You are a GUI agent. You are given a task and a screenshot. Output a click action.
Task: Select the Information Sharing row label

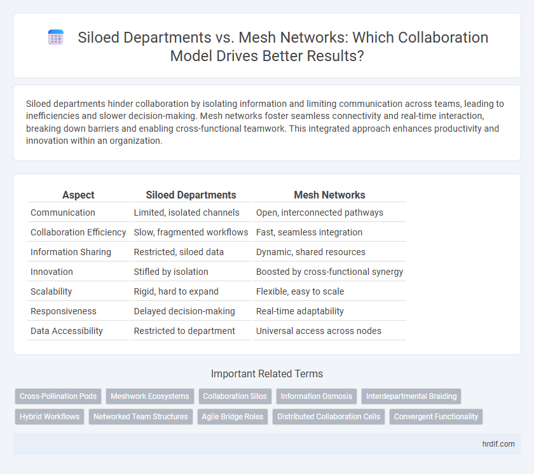(x=71, y=252)
